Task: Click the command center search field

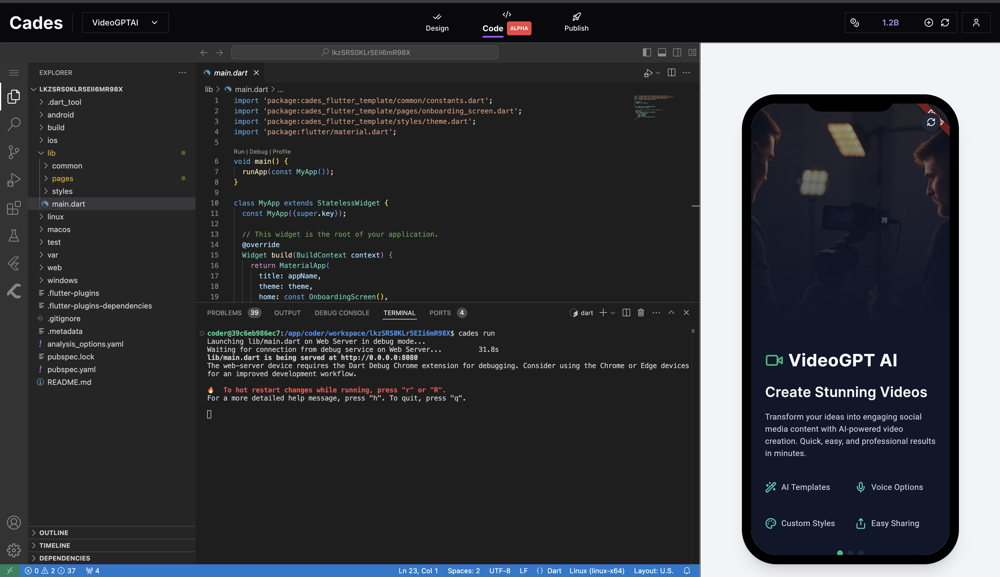Action: tap(365, 52)
